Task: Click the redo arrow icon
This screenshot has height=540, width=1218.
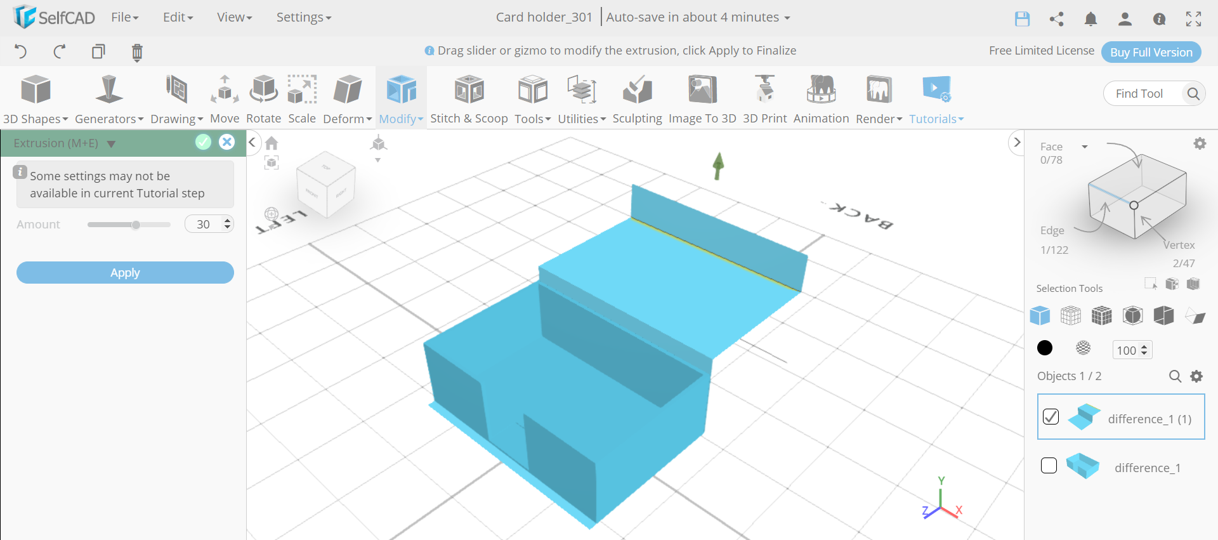Action: 60,51
